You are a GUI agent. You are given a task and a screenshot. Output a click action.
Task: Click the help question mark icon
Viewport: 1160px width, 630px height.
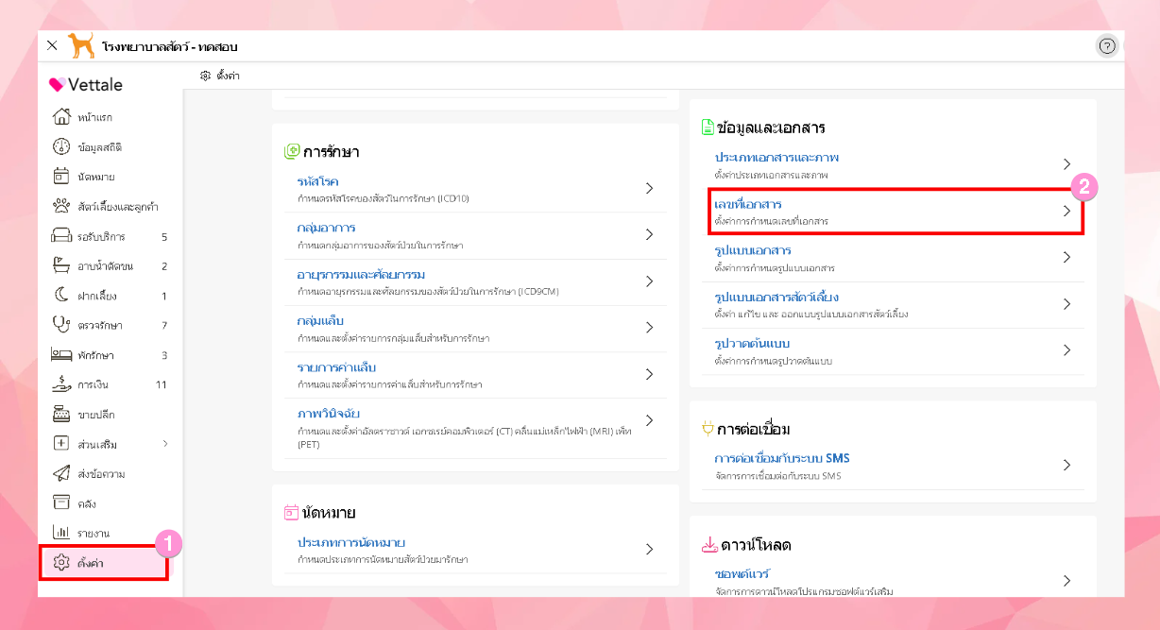pyautogui.click(x=1107, y=46)
